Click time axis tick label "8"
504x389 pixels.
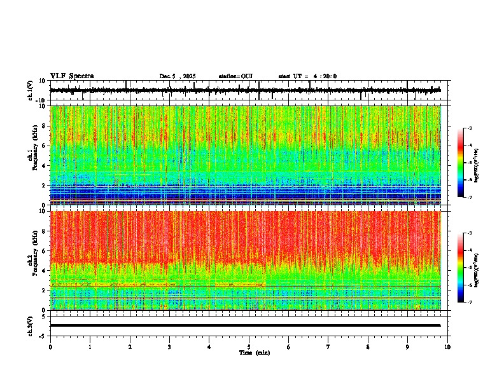(368, 347)
